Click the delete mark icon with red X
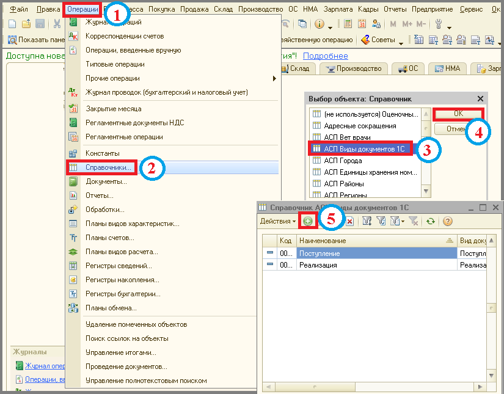 coord(349,221)
